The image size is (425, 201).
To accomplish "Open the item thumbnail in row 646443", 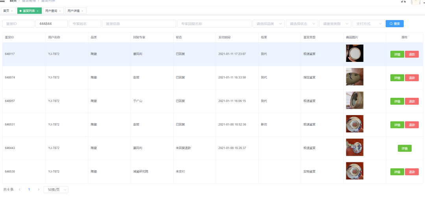I will [355, 147].
